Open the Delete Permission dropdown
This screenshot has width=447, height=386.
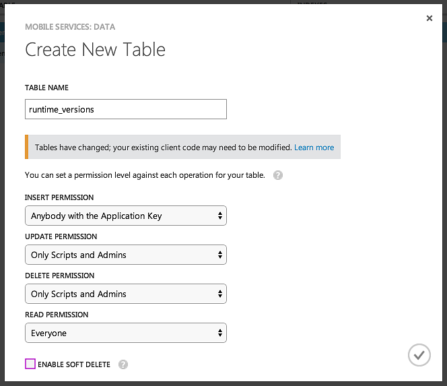pyautogui.click(x=126, y=294)
